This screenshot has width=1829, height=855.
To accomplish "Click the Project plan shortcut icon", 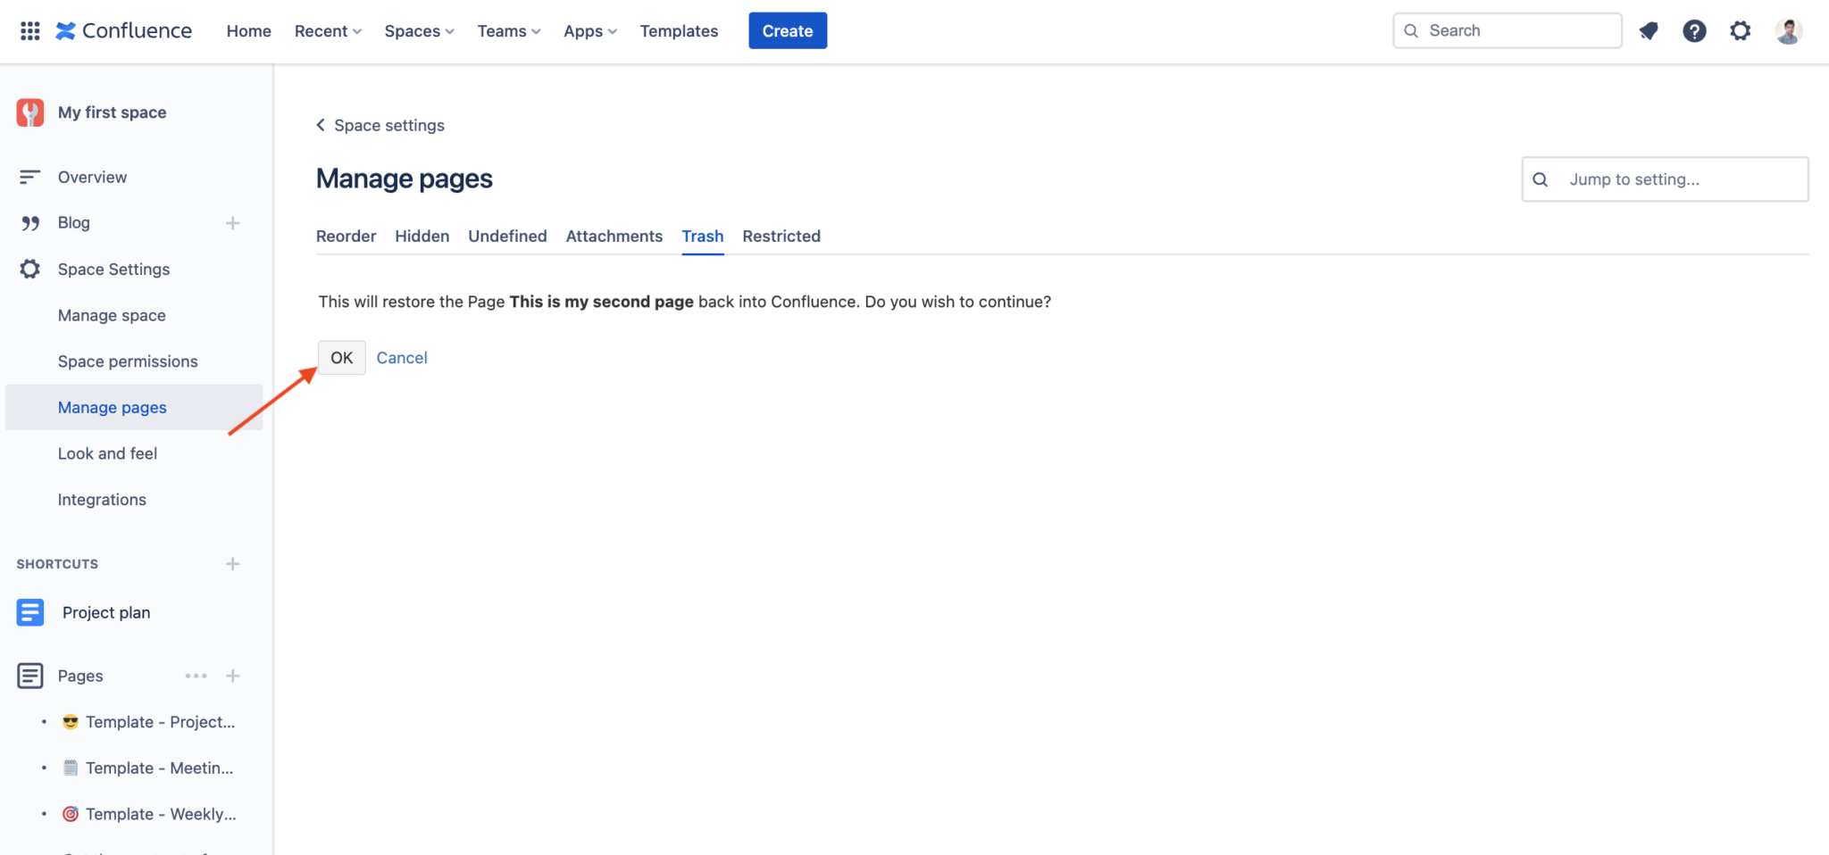I will 29,612.
